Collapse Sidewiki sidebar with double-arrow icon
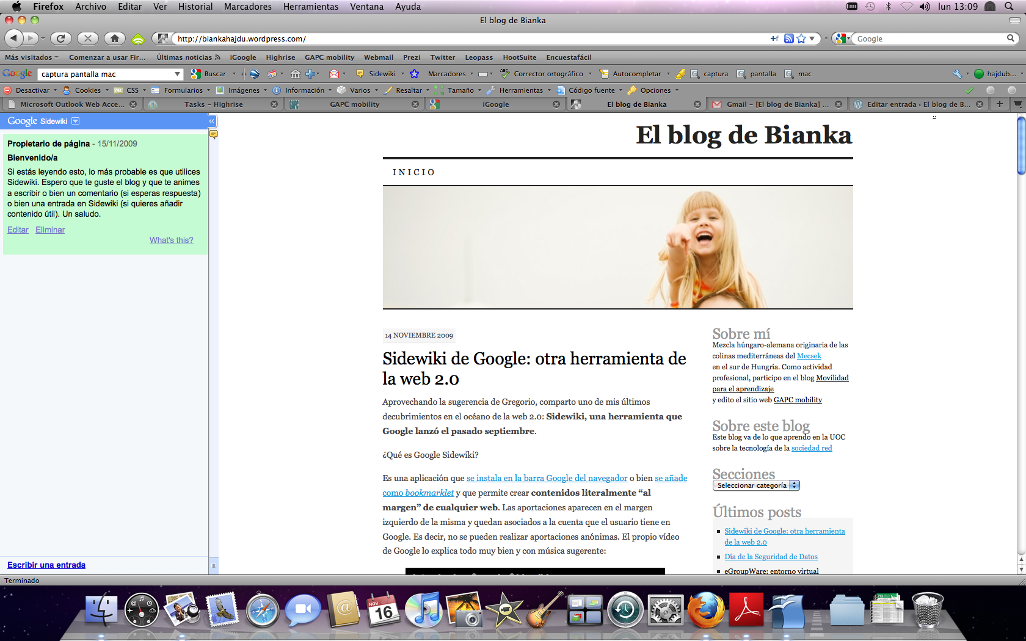 (212, 121)
